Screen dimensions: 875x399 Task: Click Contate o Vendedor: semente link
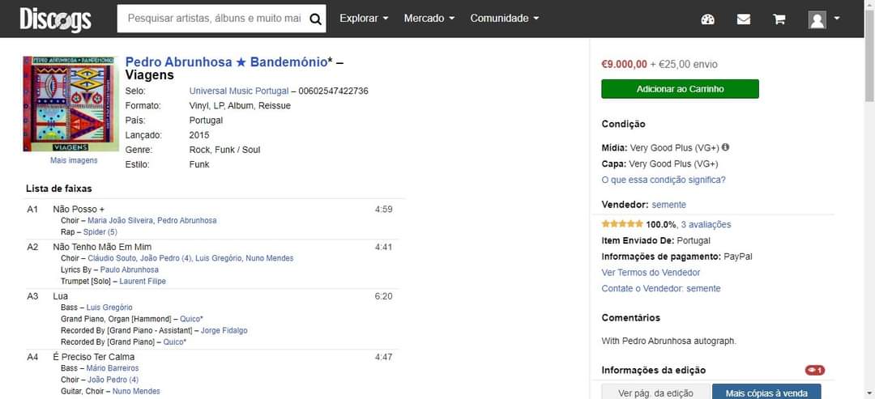[x=661, y=289]
